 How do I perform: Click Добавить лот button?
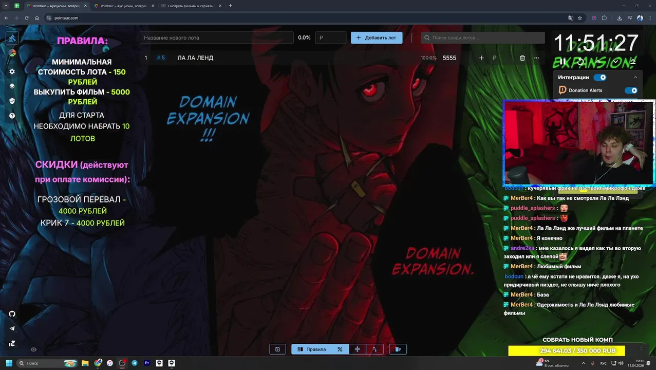pyautogui.click(x=377, y=38)
